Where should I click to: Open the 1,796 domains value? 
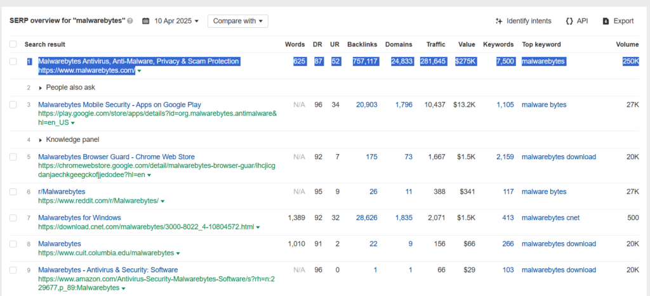pyautogui.click(x=404, y=105)
